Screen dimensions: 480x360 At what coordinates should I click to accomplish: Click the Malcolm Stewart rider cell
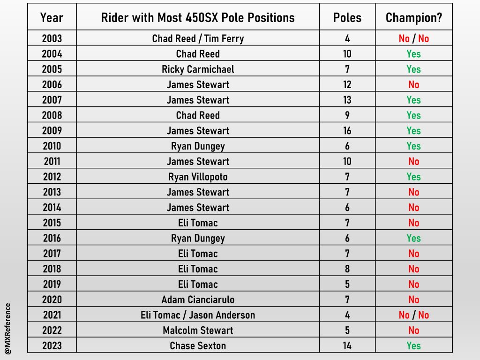point(198,330)
